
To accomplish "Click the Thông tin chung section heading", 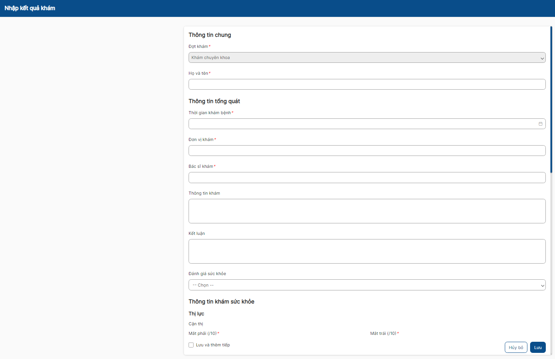I will [x=210, y=35].
